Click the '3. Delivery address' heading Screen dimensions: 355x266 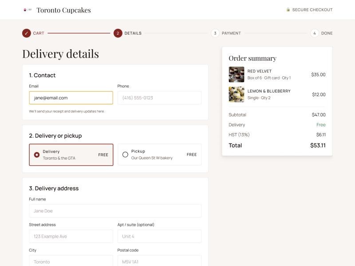(54, 188)
